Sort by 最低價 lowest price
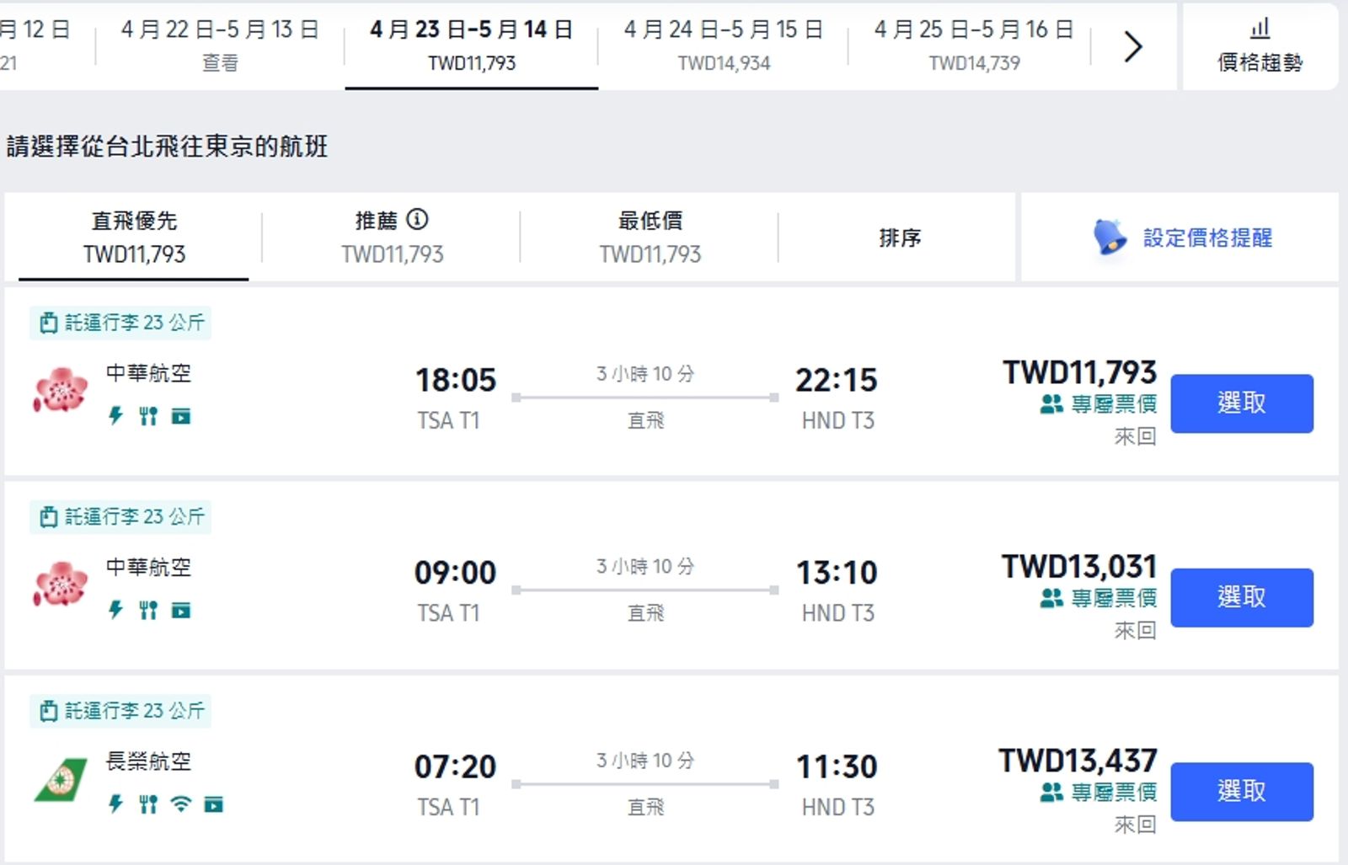The width and height of the screenshot is (1348, 865). 650,237
